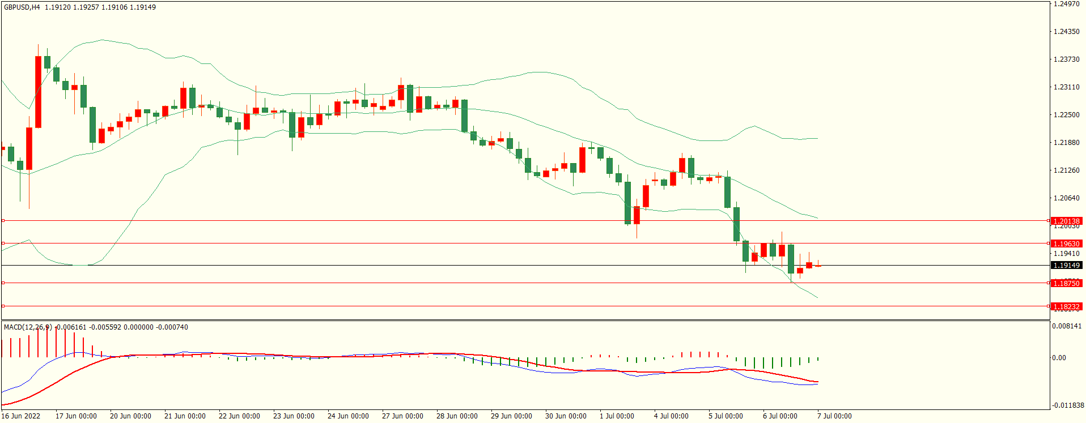Click the 5 Jul 00:00 time label
1086x423 pixels.
point(726,416)
